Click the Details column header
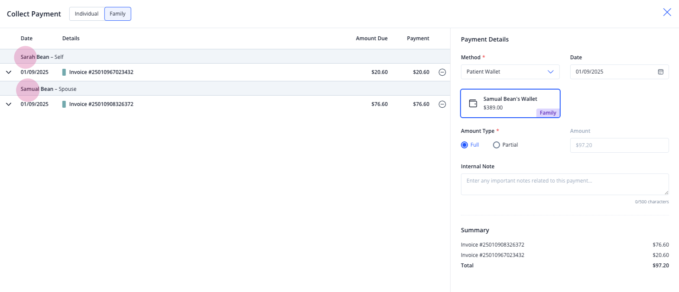The height and width of the screenshot is (292, 679). coord(71,39)
